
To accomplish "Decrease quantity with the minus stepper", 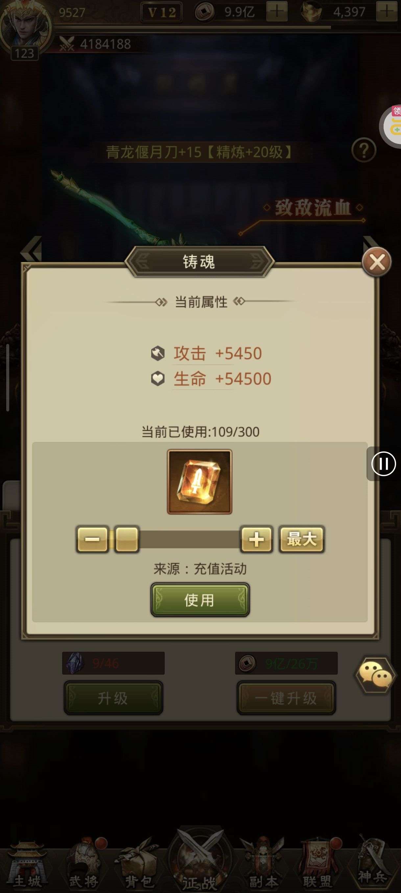I will point(92,539).
